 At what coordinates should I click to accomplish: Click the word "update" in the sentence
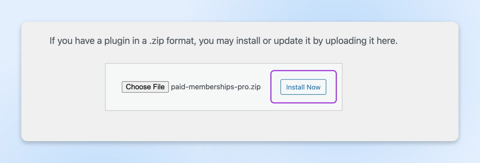(288, 41)
